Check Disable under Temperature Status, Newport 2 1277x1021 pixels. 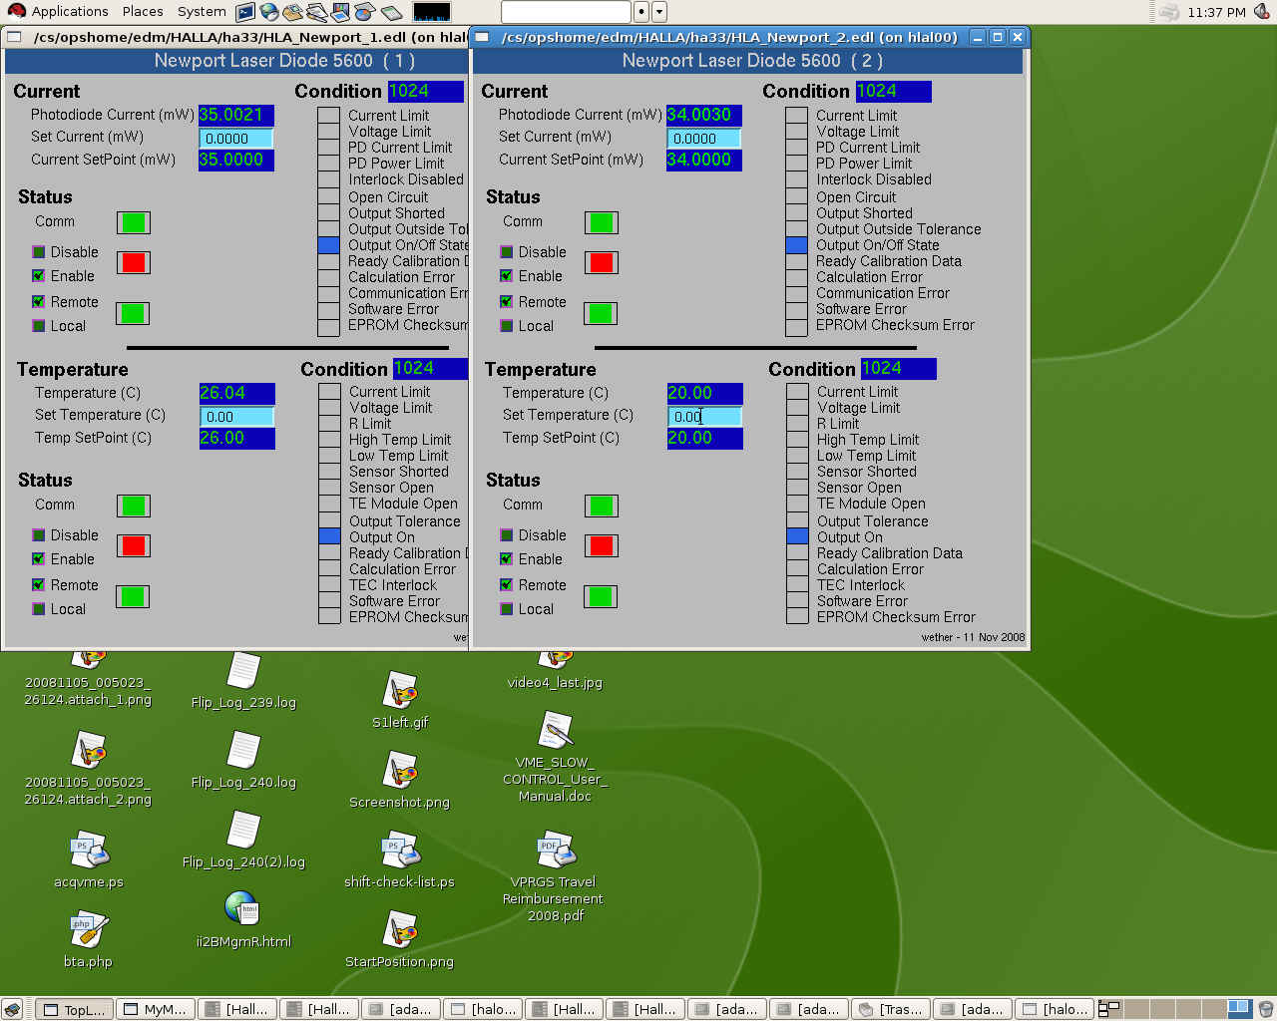click(x=507, y=535)
